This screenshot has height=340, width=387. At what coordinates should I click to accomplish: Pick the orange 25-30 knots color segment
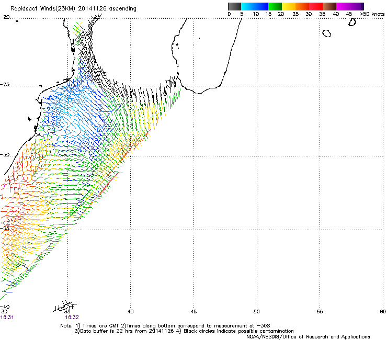point(302,6)
